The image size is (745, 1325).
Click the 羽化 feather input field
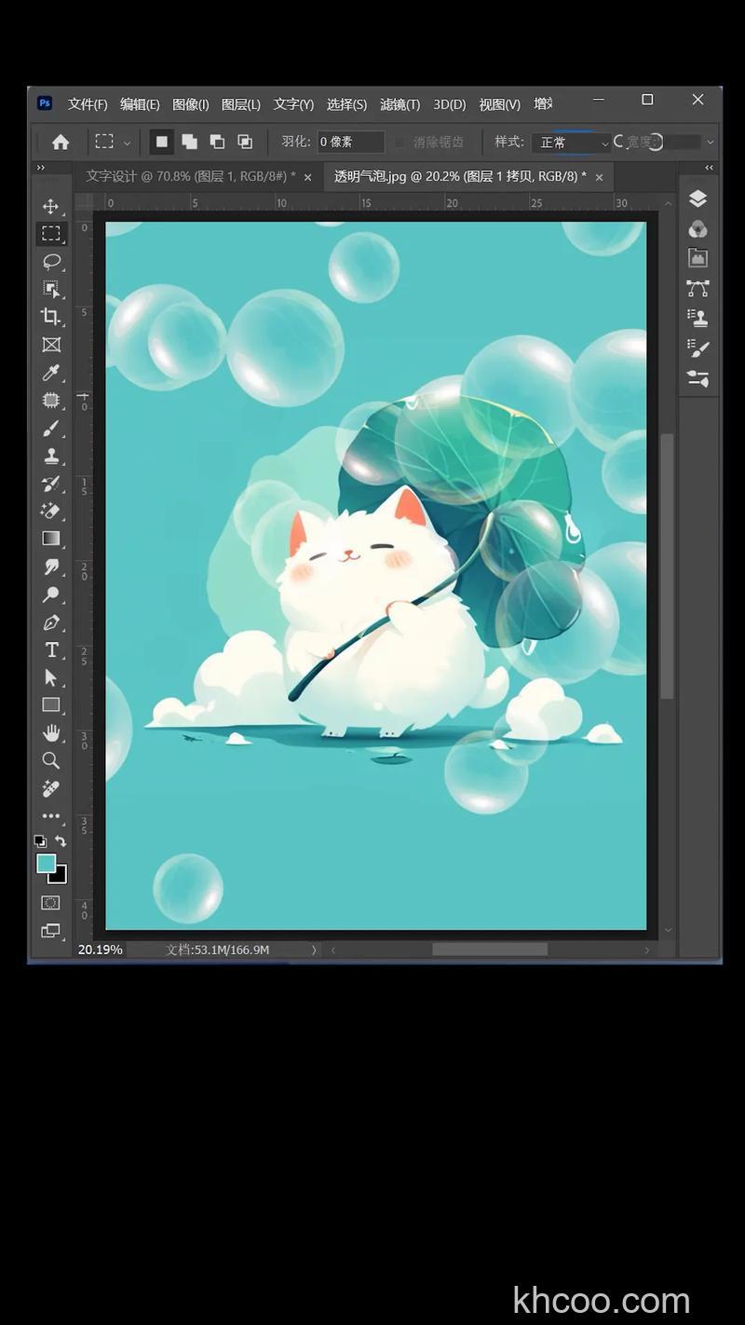pyautogui.click(x=350, y=142)
